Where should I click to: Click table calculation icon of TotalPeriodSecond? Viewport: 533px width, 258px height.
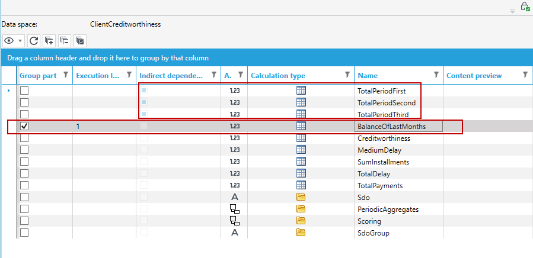point(301,102)
